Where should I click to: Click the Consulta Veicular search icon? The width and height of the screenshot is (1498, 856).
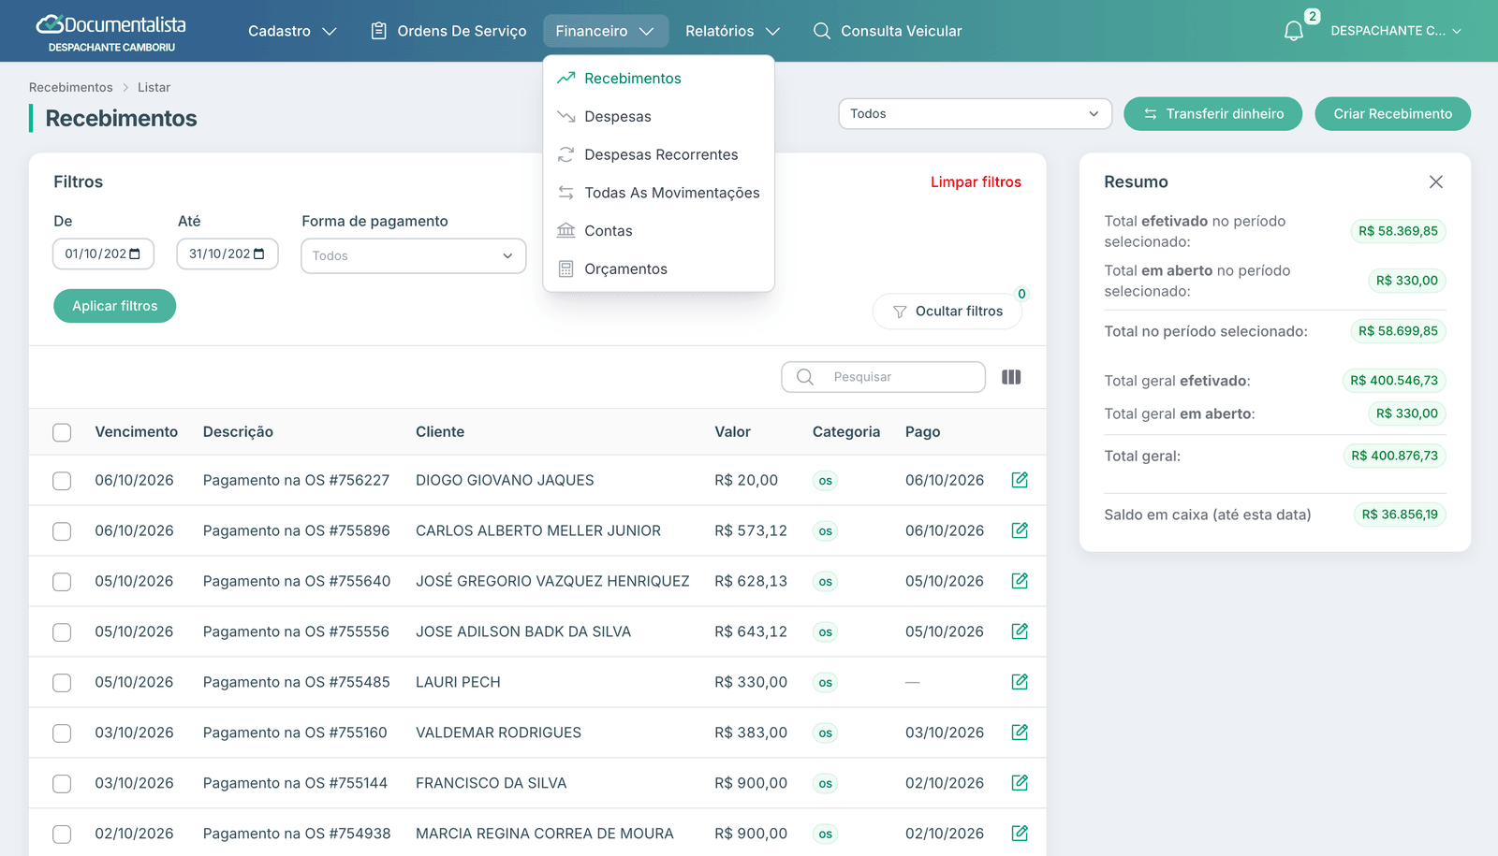coord(821,31)
